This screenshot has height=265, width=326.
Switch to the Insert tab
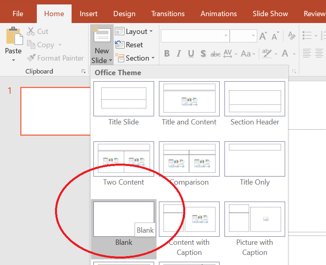[x=88, y=13]
